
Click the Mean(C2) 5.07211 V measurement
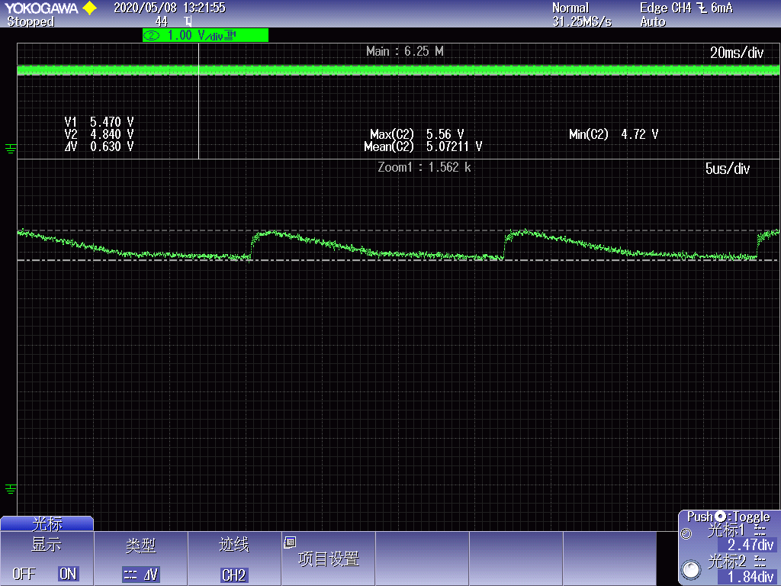(x=423, y=146)
